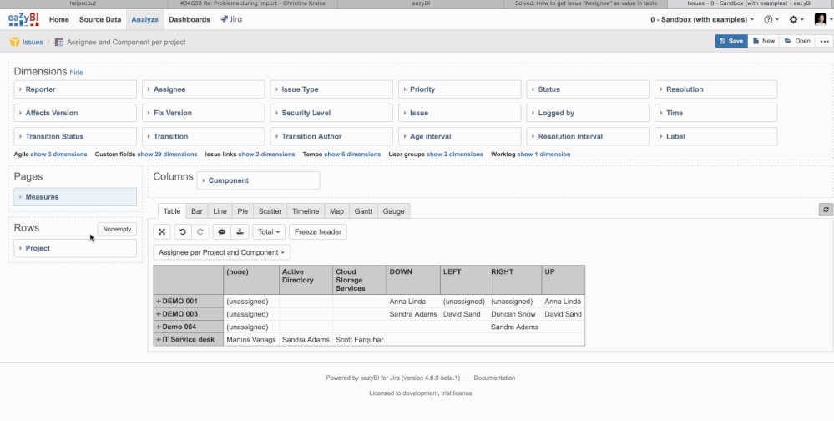Click the undo arrow icon

pyautogui.click(x=183, y=231)
